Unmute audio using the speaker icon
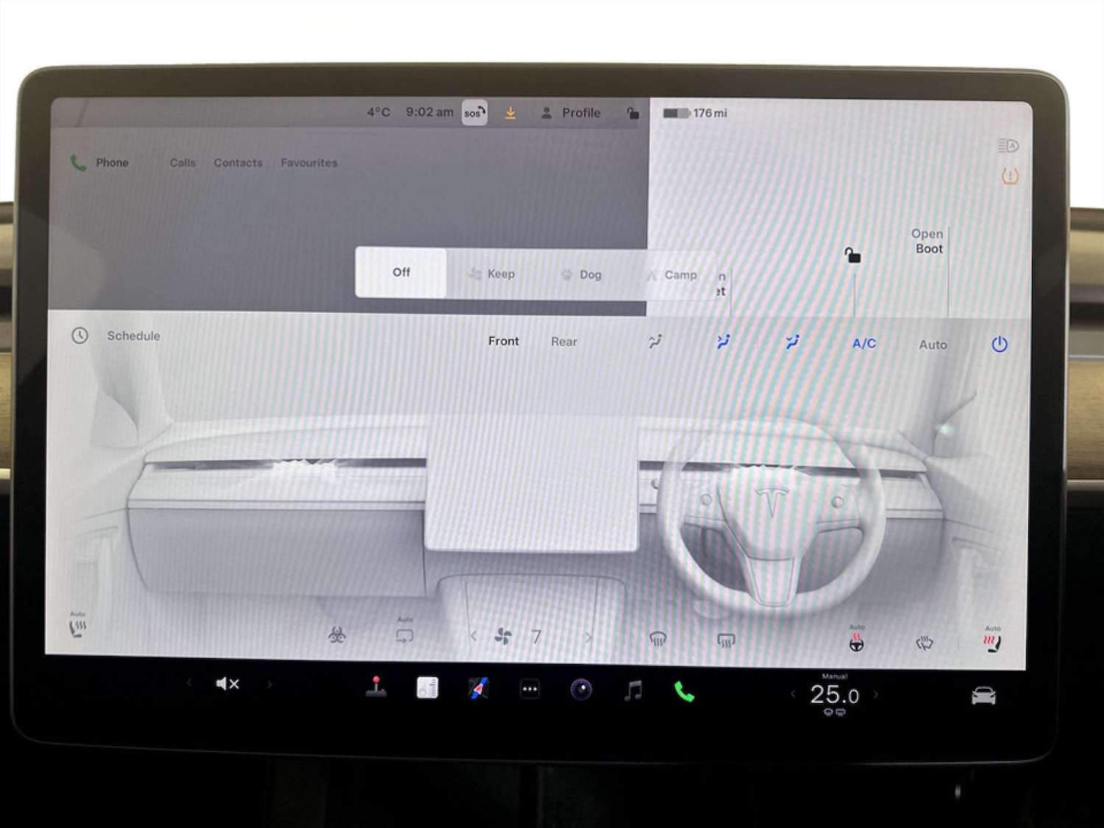The image size is (1104, 828). coord(227,684)
